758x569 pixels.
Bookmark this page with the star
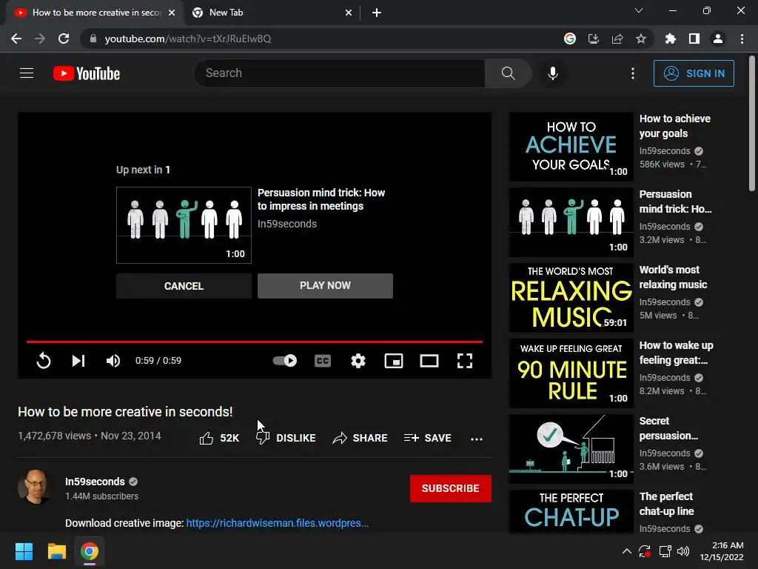641,39
